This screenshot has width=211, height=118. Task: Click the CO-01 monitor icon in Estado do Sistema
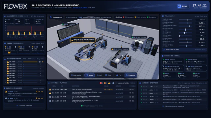tap(164, 73)
